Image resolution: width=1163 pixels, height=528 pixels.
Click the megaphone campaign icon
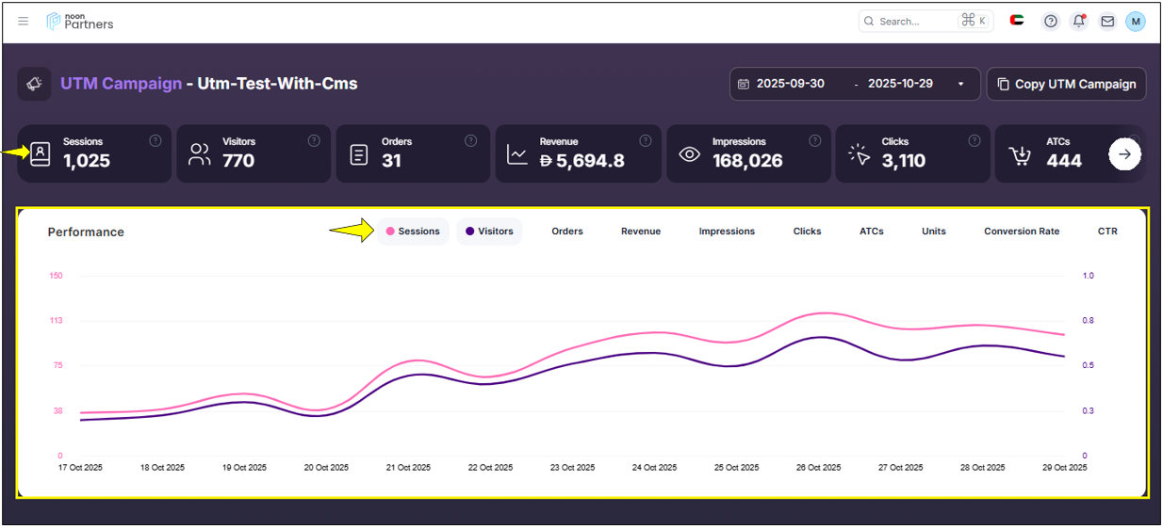[x=35, y=84]
